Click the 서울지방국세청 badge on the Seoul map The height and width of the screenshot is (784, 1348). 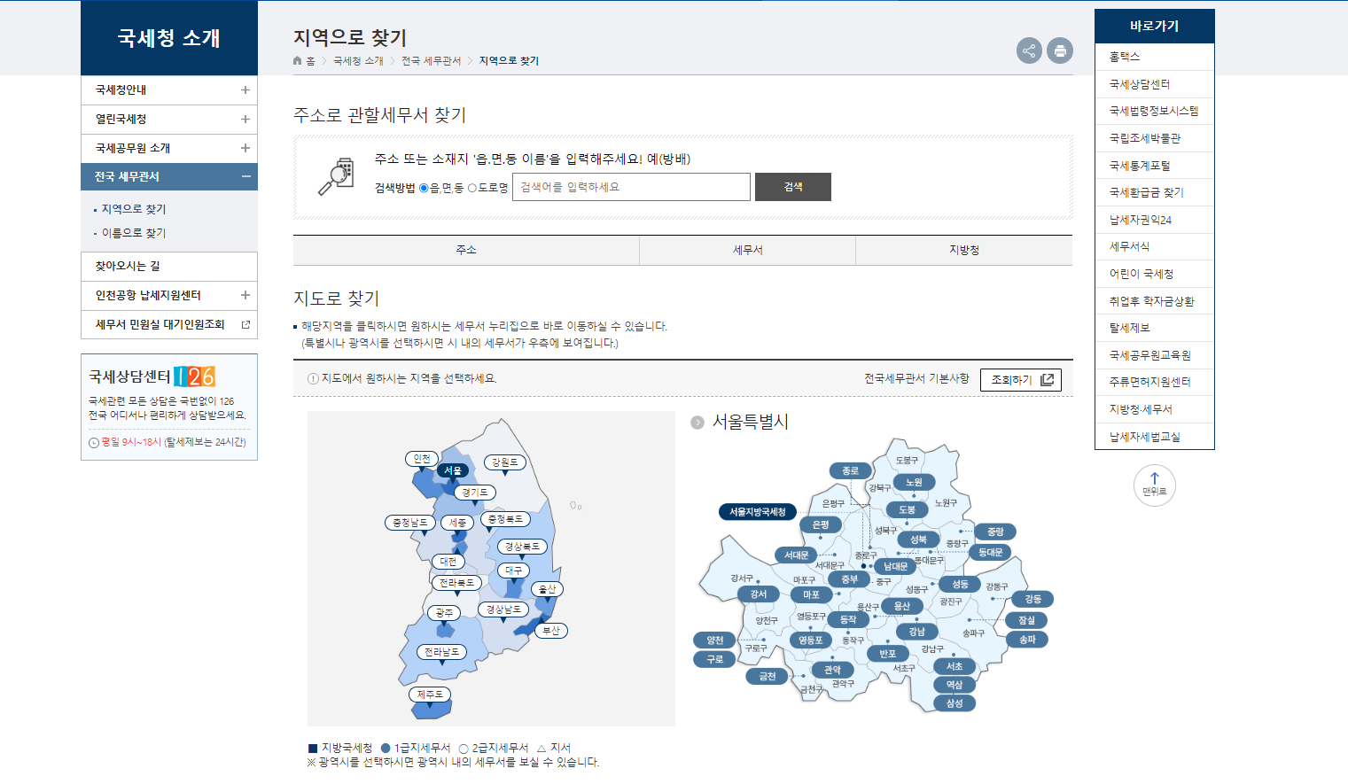pyautogui.click(x=758, y=511)
